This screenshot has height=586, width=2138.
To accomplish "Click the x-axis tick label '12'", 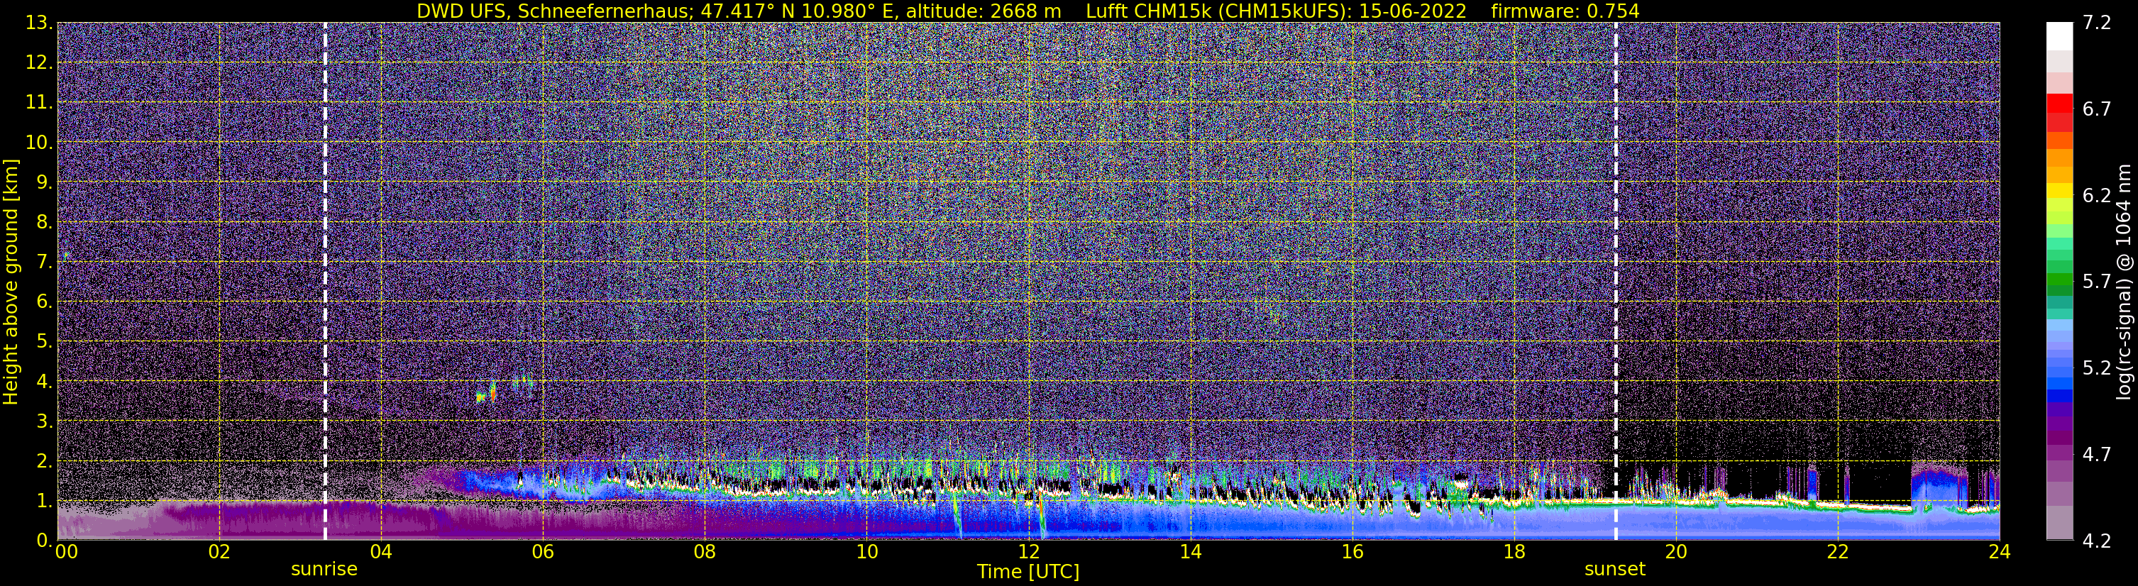I will point(1028,552).
